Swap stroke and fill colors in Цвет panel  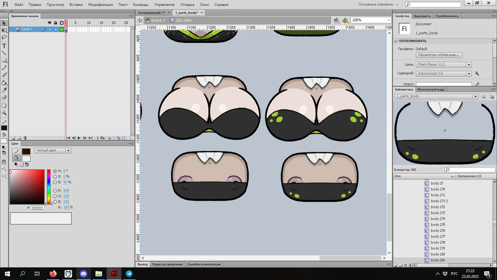[27, 165]
